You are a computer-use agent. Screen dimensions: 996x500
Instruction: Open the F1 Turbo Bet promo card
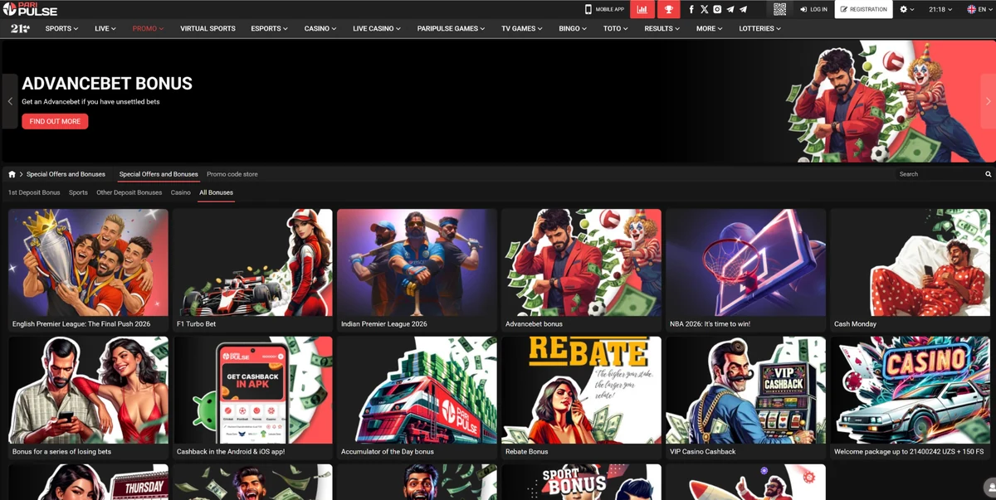[252, 270]
